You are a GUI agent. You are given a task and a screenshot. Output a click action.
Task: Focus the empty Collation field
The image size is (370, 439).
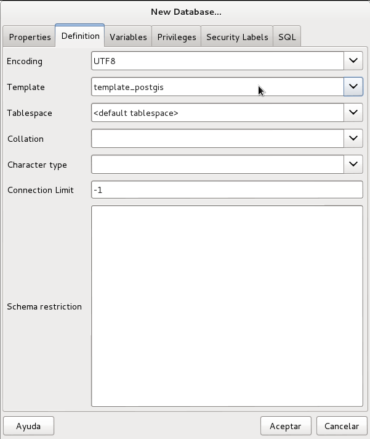tap(217, 138)
